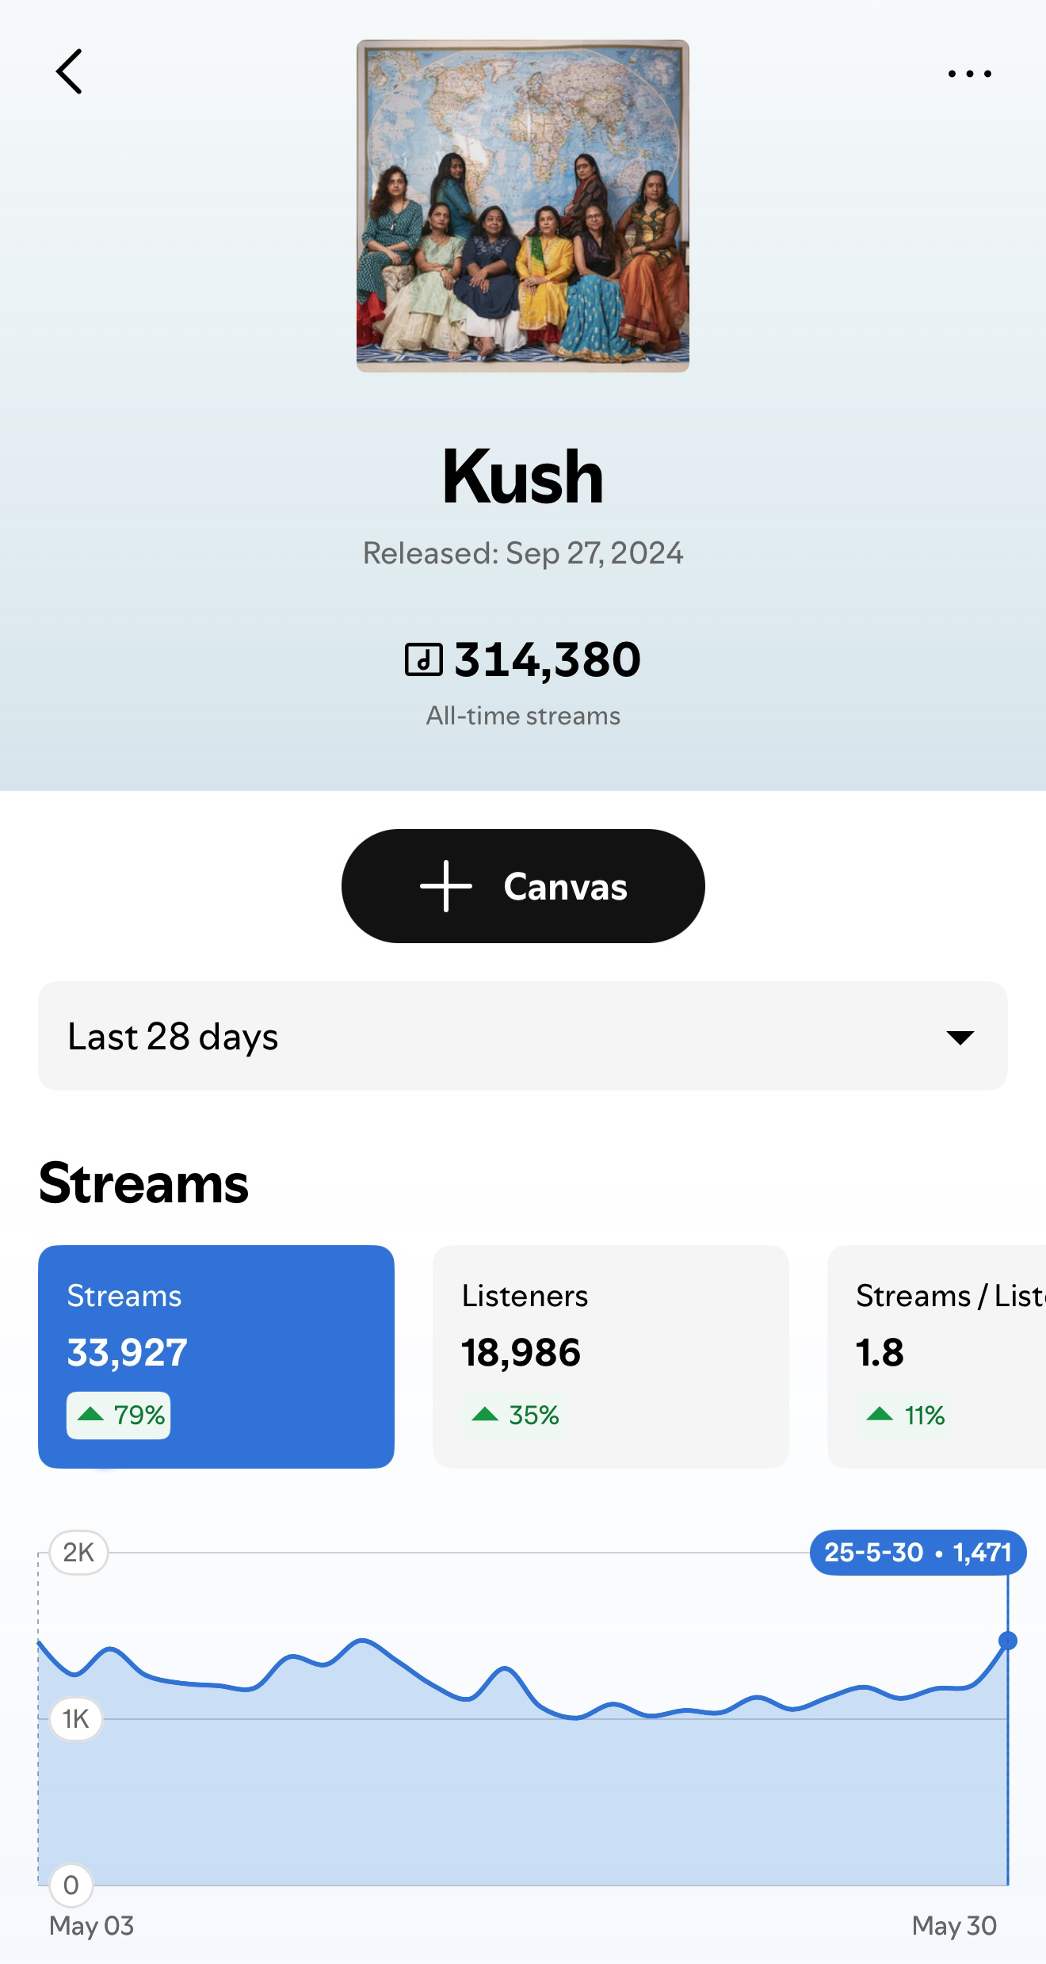The width and height of the screenshot is (1046, 1964).
Task: Tap the May 03 start date label
Action: pyautogui.click(x=92, y=1925)
